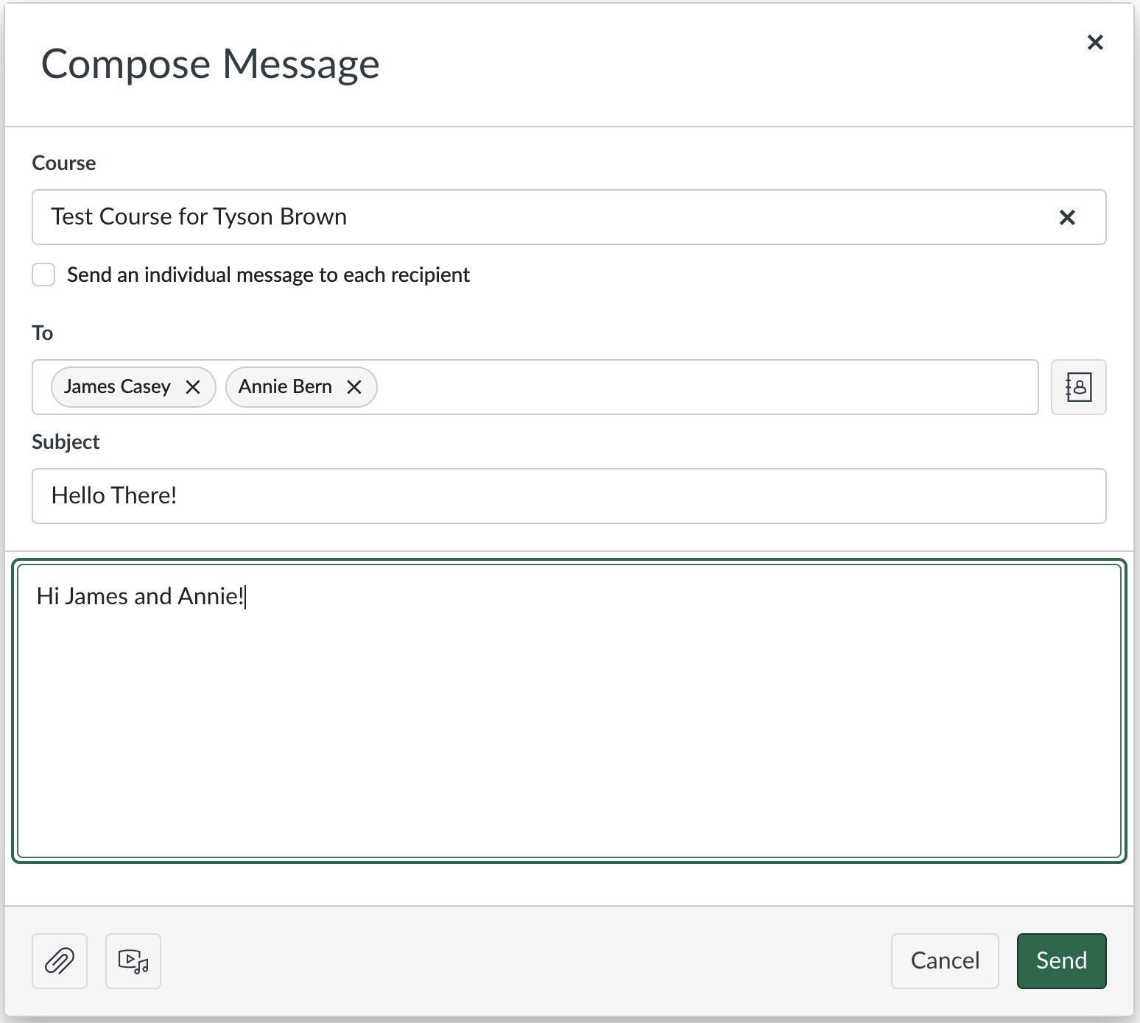Clear the selected Test Course for Tyson Brown
Screen dimensions: 1140x1023
(1067, 217)
